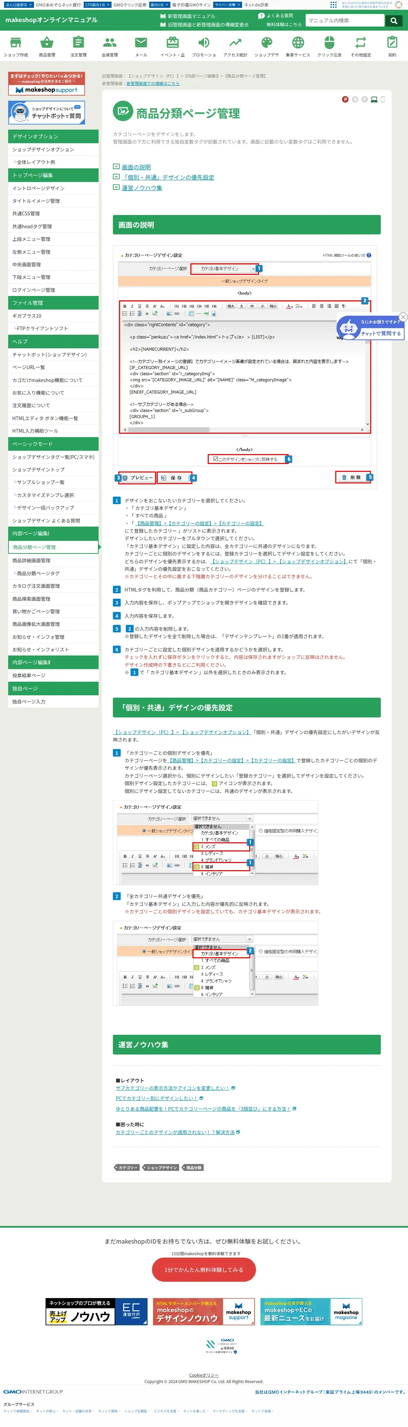The height and width of the screenshot is (1427, 408).
Task: Select HTML入力補助ツール in sidebar
Action: pos(53,431)
